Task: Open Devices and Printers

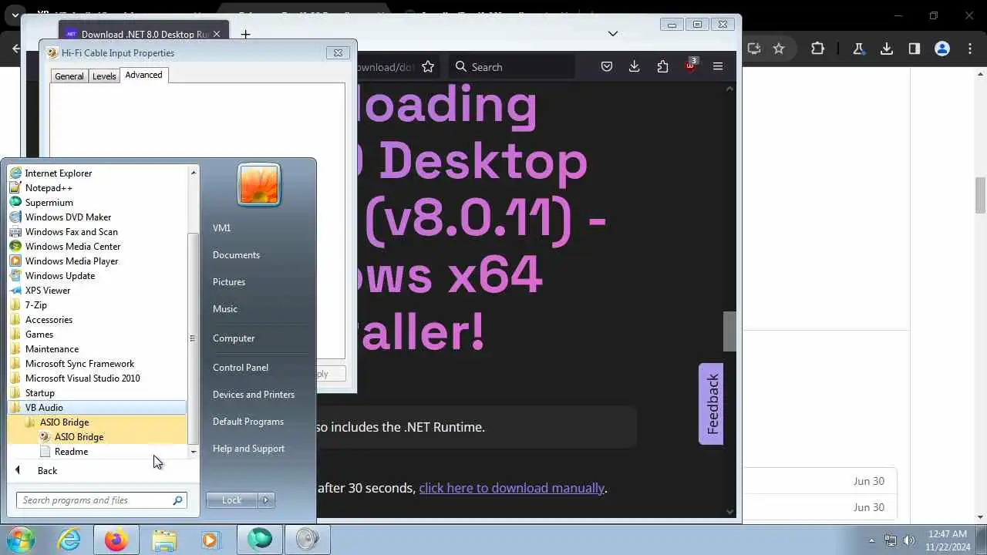Action: click(254, 395)
